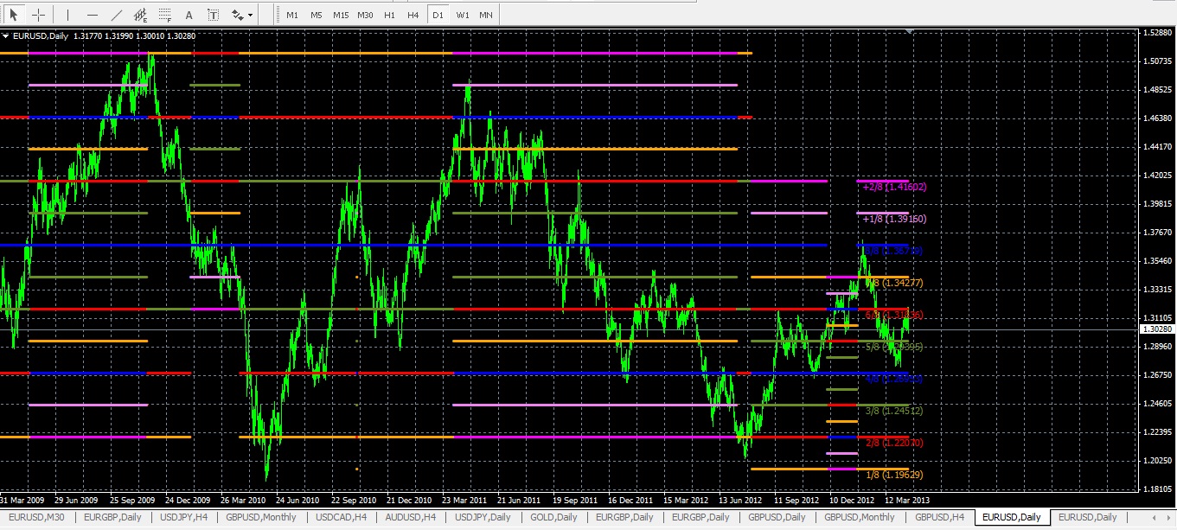Switch chart to M1 timeframe

click(x=292, y=15)
